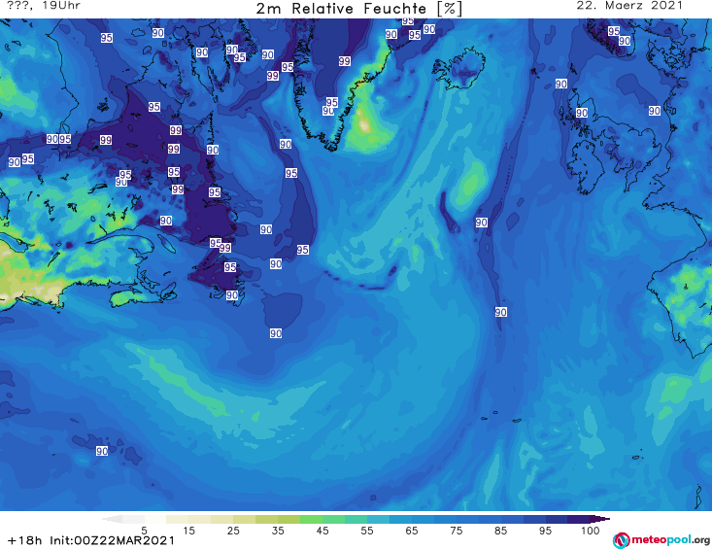Viewport: 712px width, 550px height.
Task: Click the legend tick label 65
Action: coord(412,530)
